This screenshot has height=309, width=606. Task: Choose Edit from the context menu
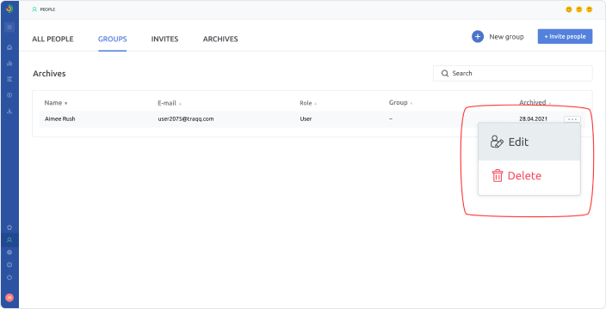[x=529, y=142]
